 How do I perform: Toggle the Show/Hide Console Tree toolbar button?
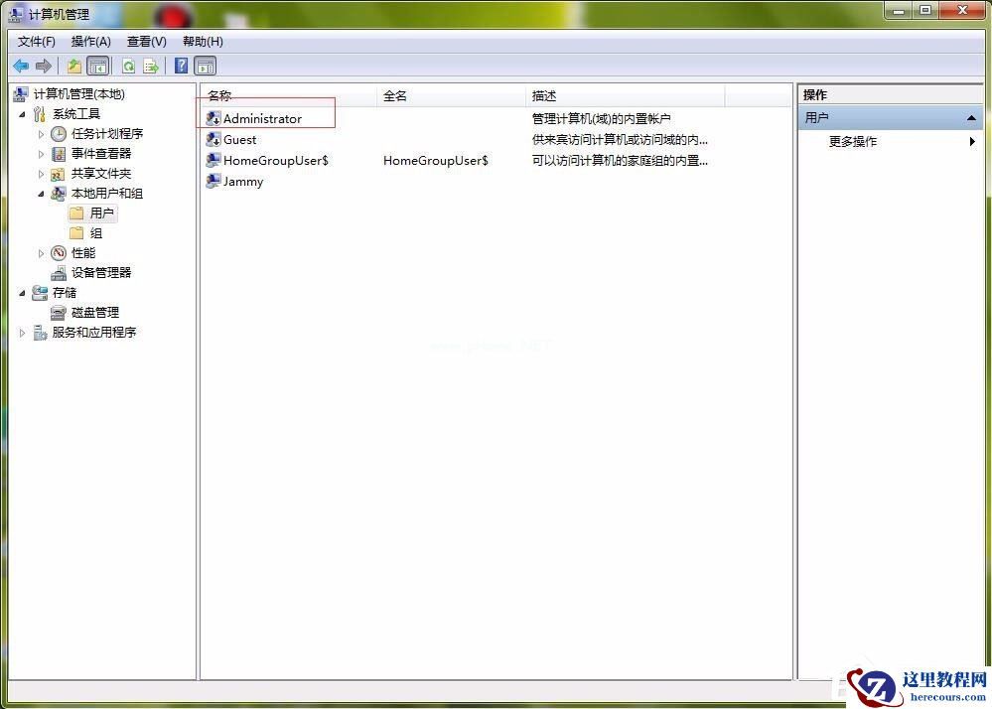click(96, 66)
